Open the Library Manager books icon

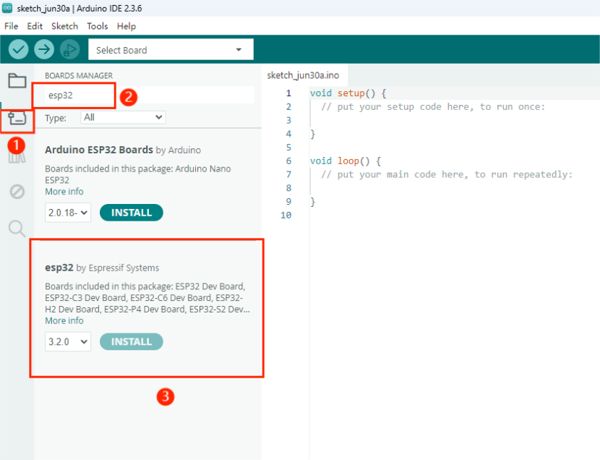[x=17, y=155]
